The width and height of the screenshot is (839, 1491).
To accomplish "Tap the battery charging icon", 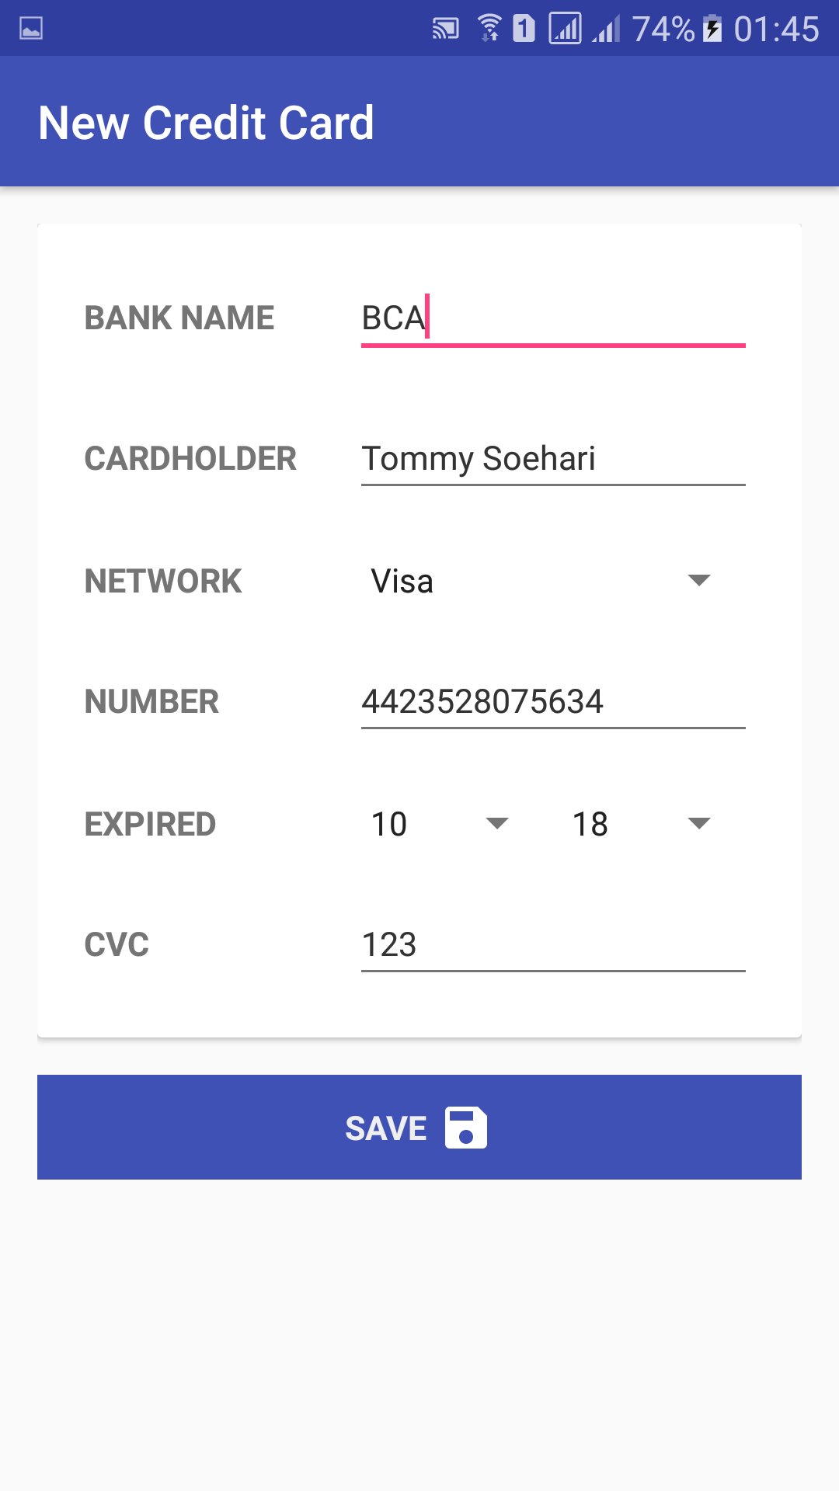I will pos(712,29).
